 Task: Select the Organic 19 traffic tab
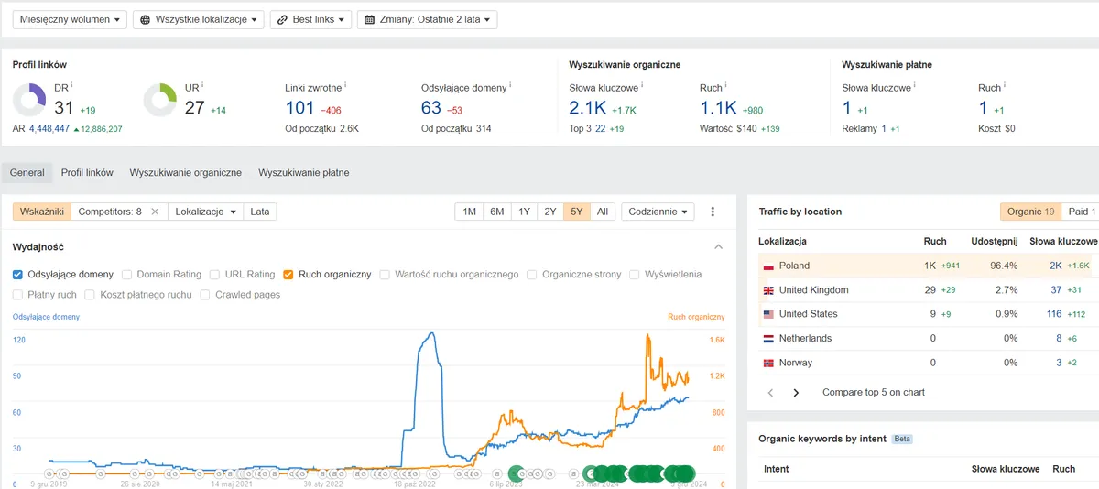pyautogui.click(x=1031, y=212)
